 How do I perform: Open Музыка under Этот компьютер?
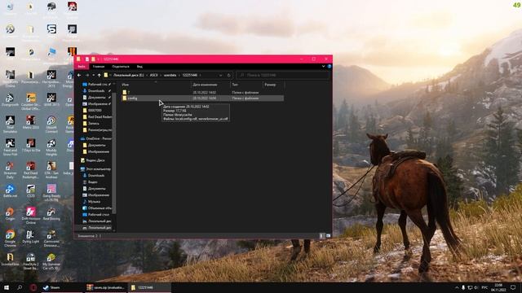(92, 201)
